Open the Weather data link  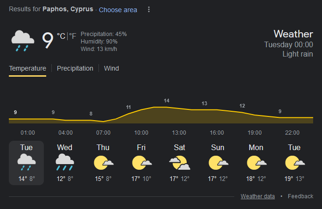pyautogui.click(x=258, y=196)
